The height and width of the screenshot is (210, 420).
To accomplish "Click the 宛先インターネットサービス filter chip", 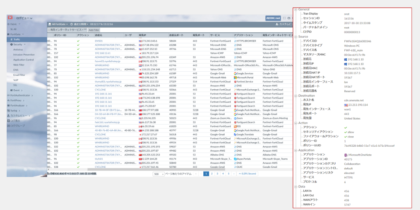I will coord(68,30).
